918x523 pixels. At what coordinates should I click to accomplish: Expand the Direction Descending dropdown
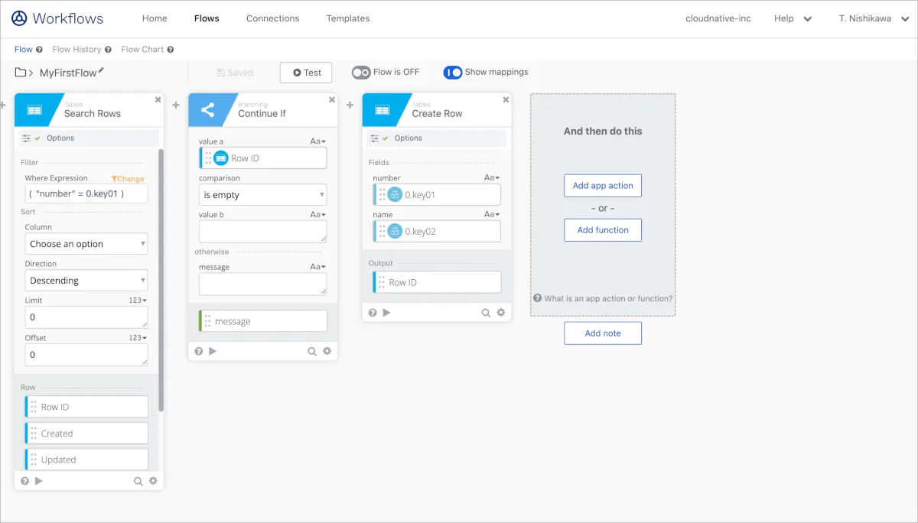coord(86,281)
